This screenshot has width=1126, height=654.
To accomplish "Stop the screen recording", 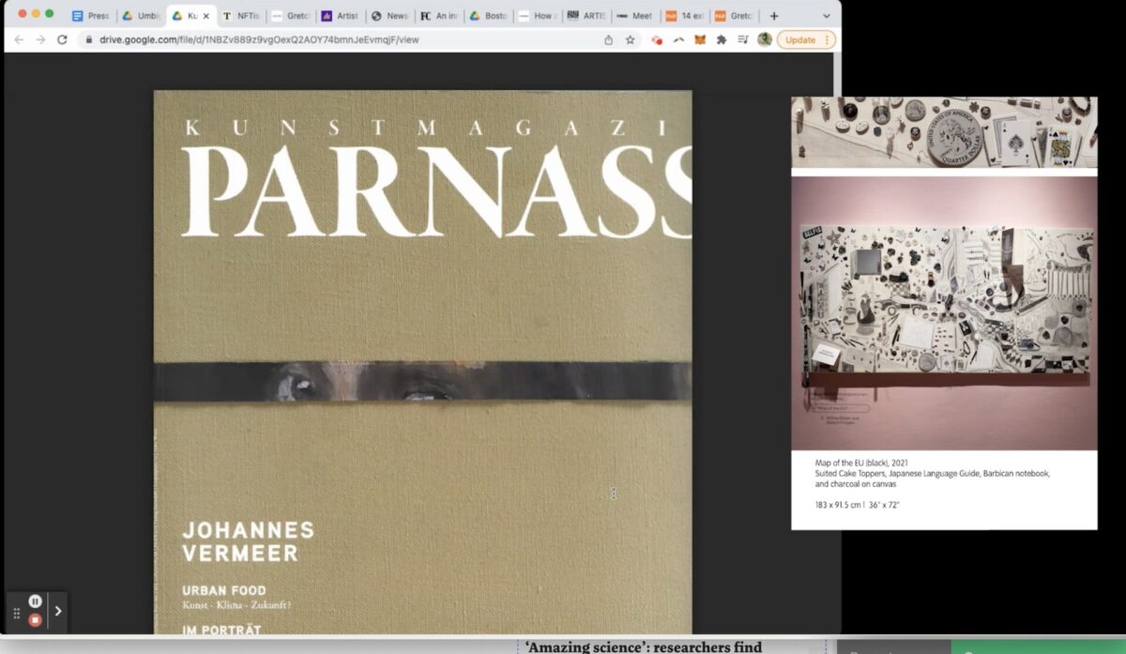I will coord(35,620).
